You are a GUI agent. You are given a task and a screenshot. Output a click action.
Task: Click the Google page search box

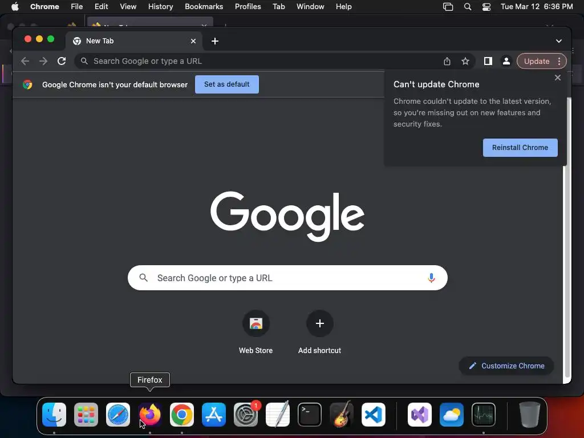pos(287,278)
